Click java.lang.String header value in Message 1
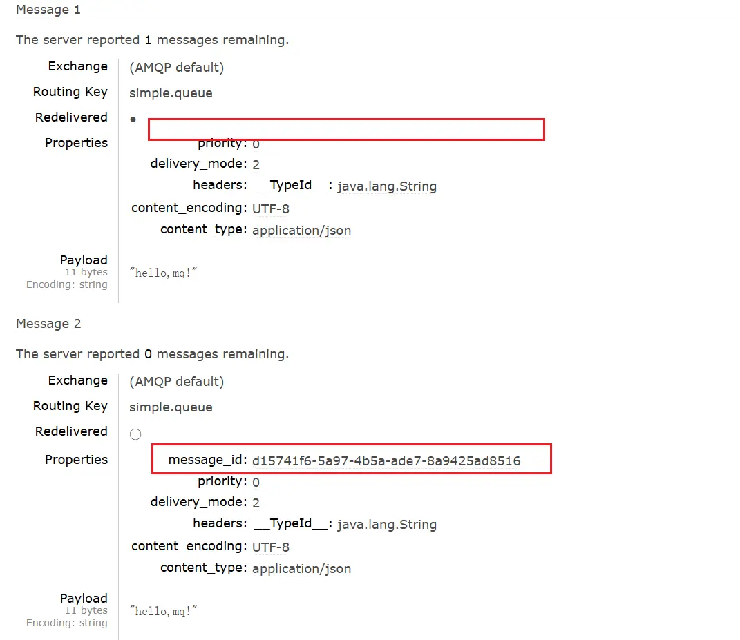This screenshot has height=640, width=740. point(387,186)
